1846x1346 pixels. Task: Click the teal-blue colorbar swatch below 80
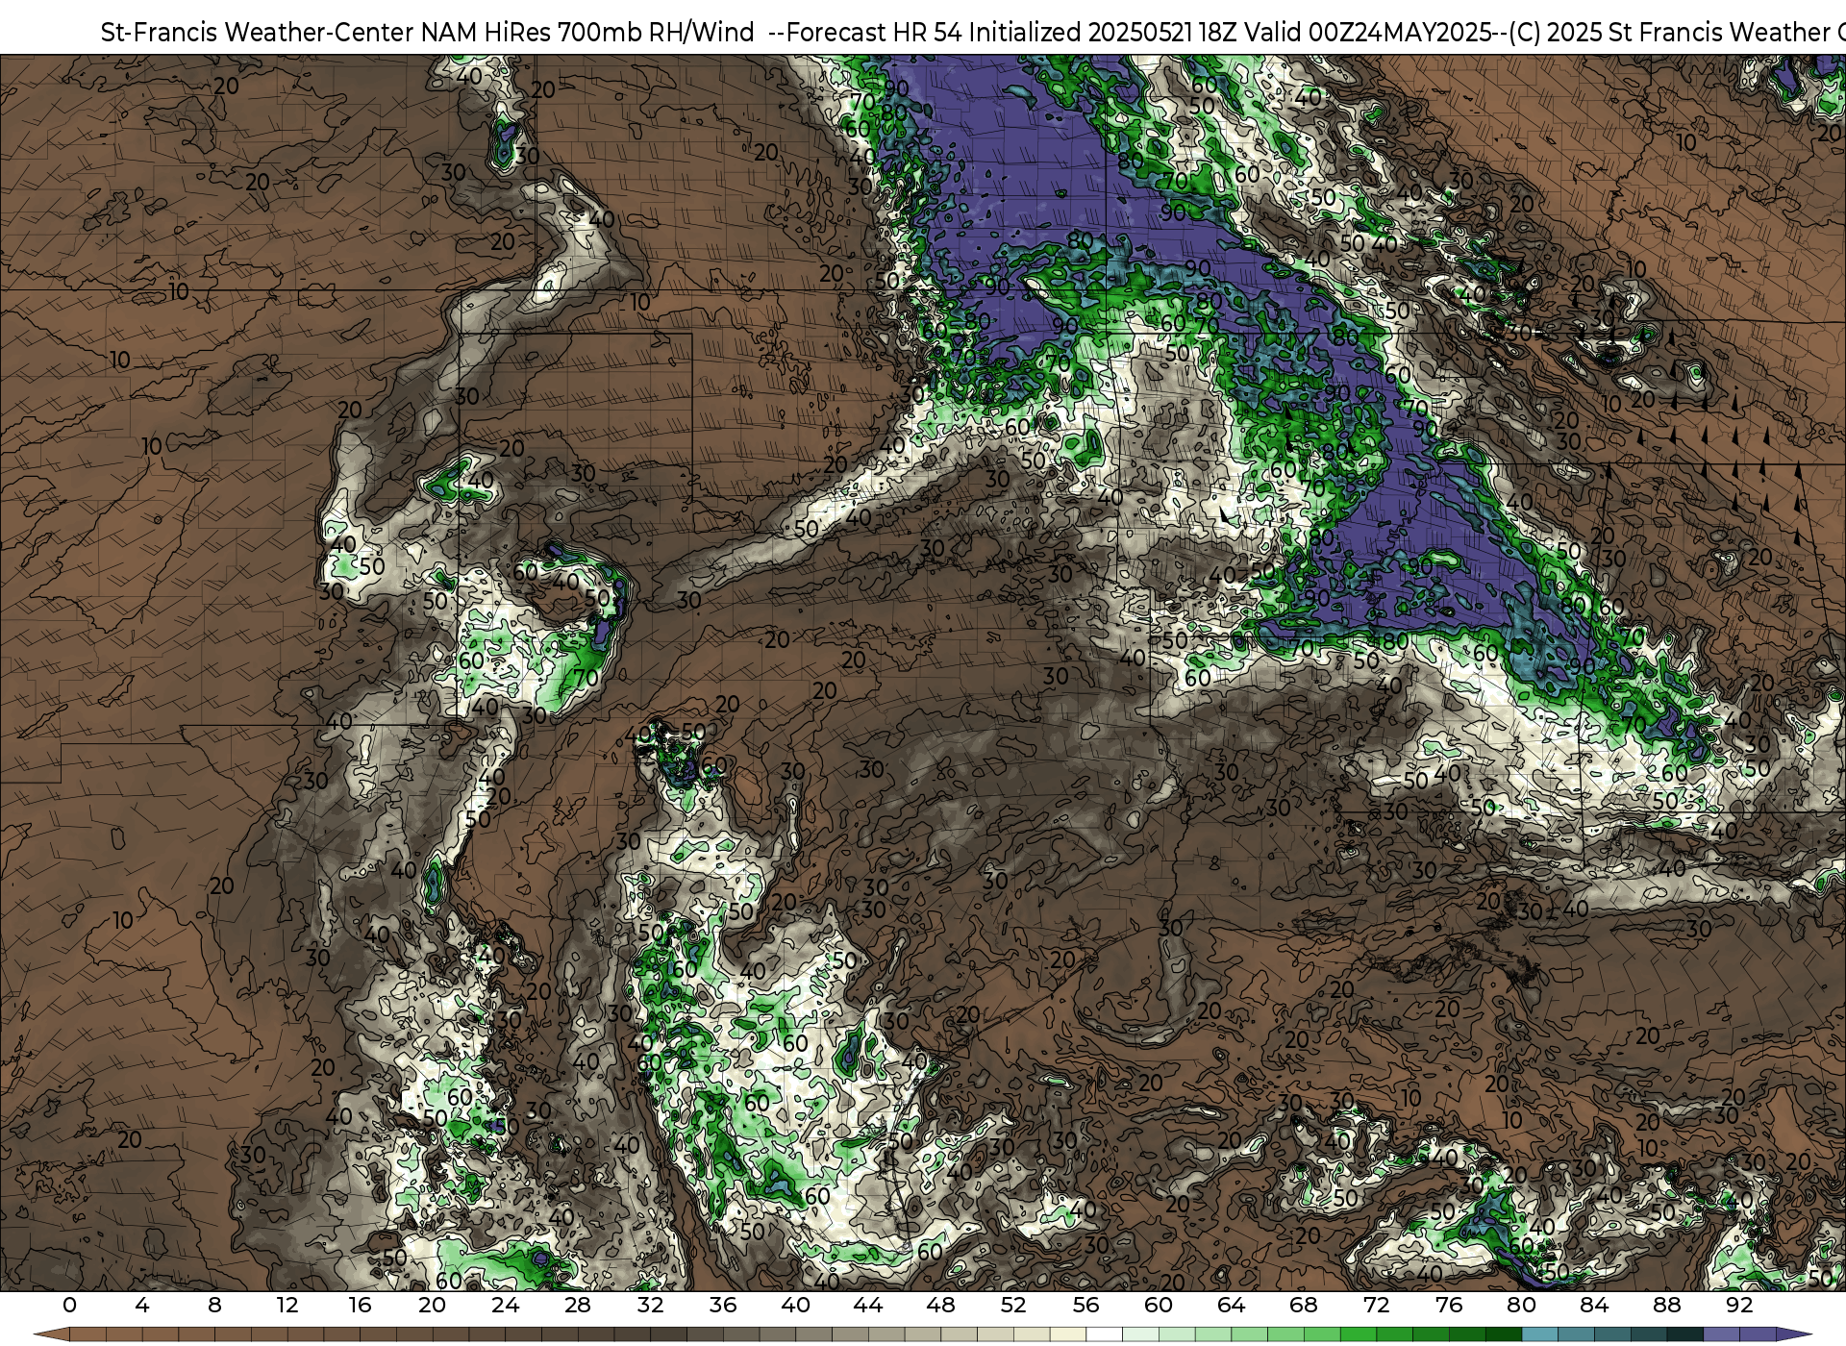(x=1539, y=1335)
